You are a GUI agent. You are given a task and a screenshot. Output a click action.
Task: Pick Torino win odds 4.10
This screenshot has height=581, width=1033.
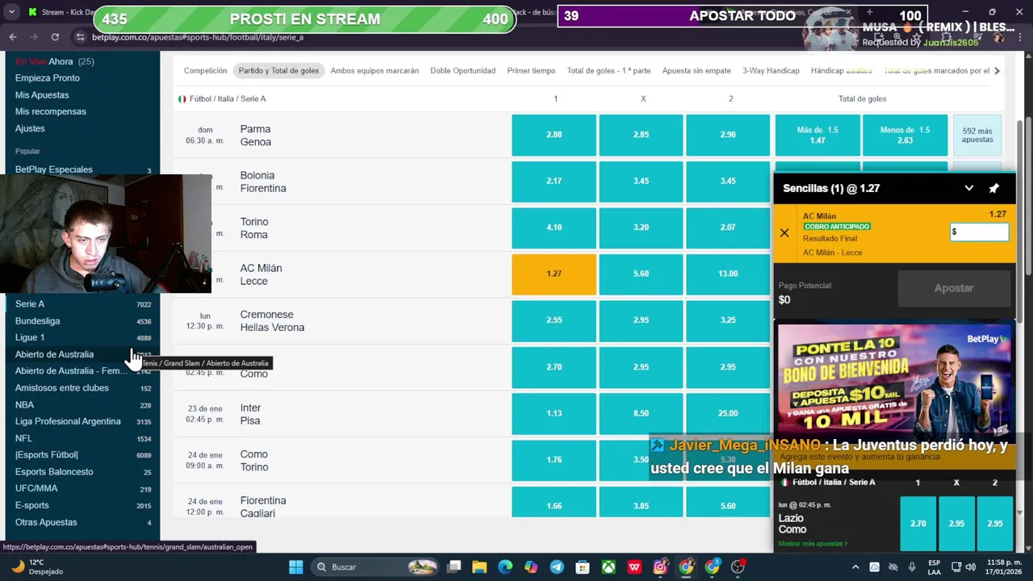pyautogui.click(x=554, y=228)
